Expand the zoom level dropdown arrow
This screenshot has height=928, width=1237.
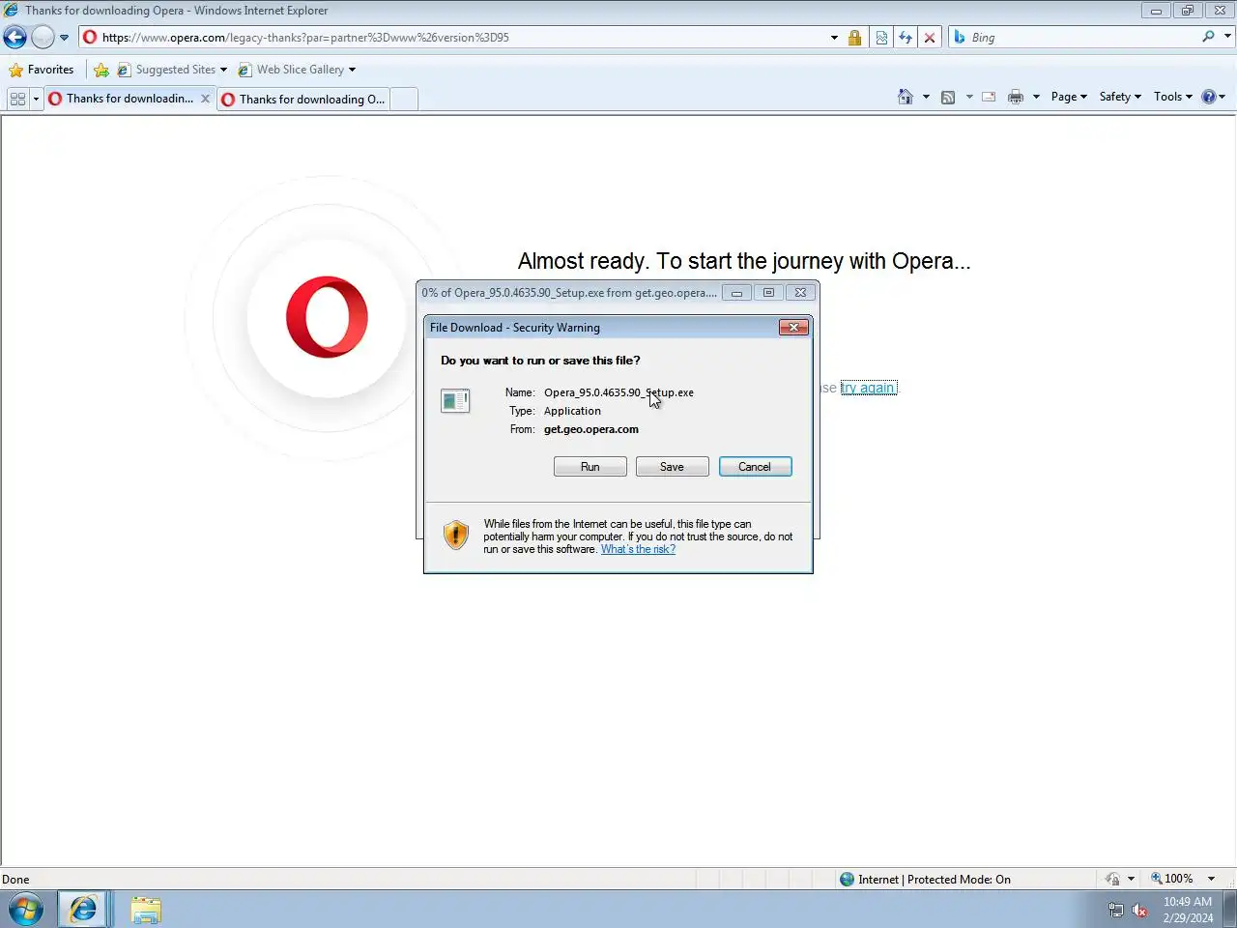pyautogui.click(x=1211, y=879)
